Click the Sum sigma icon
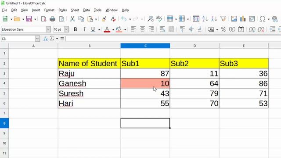Image resolution: width=281 pixels, height=158 pixels. point(52,38)
